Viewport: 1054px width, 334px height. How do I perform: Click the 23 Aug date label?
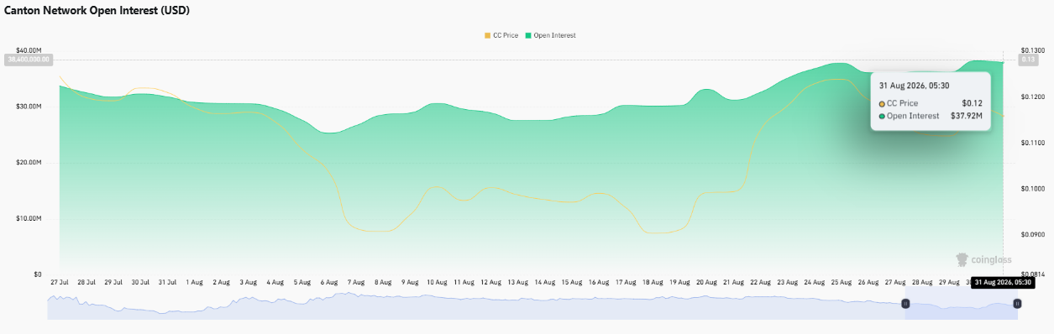(x=787, y=283)
